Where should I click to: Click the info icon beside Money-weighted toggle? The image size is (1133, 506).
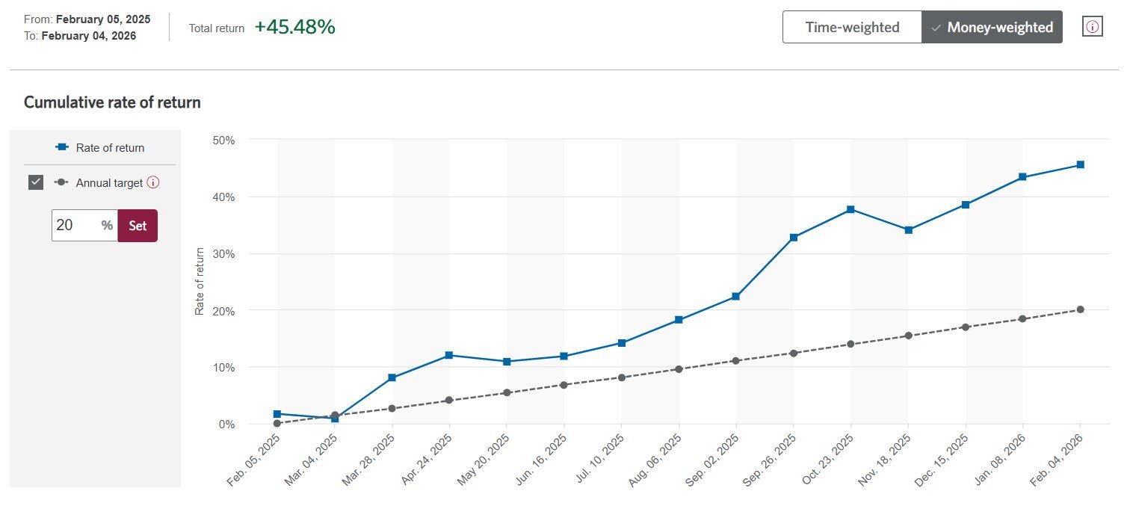click(x=1092, y=27)
